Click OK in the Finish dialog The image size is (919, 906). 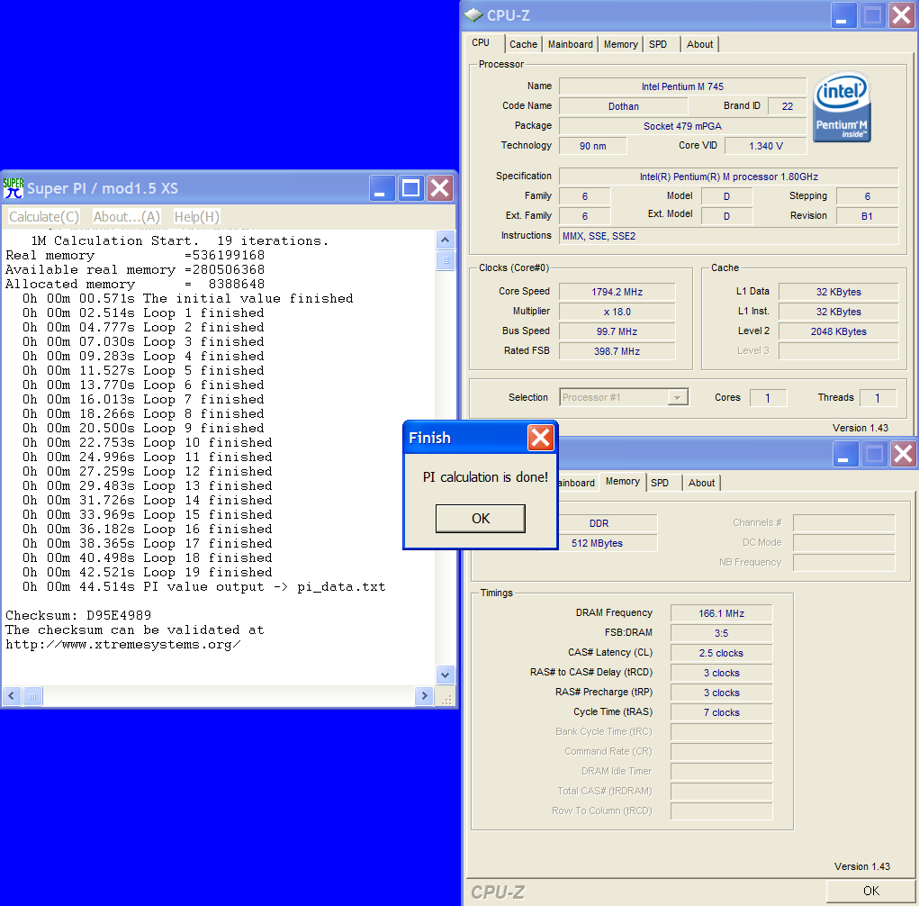coord(481,519)
